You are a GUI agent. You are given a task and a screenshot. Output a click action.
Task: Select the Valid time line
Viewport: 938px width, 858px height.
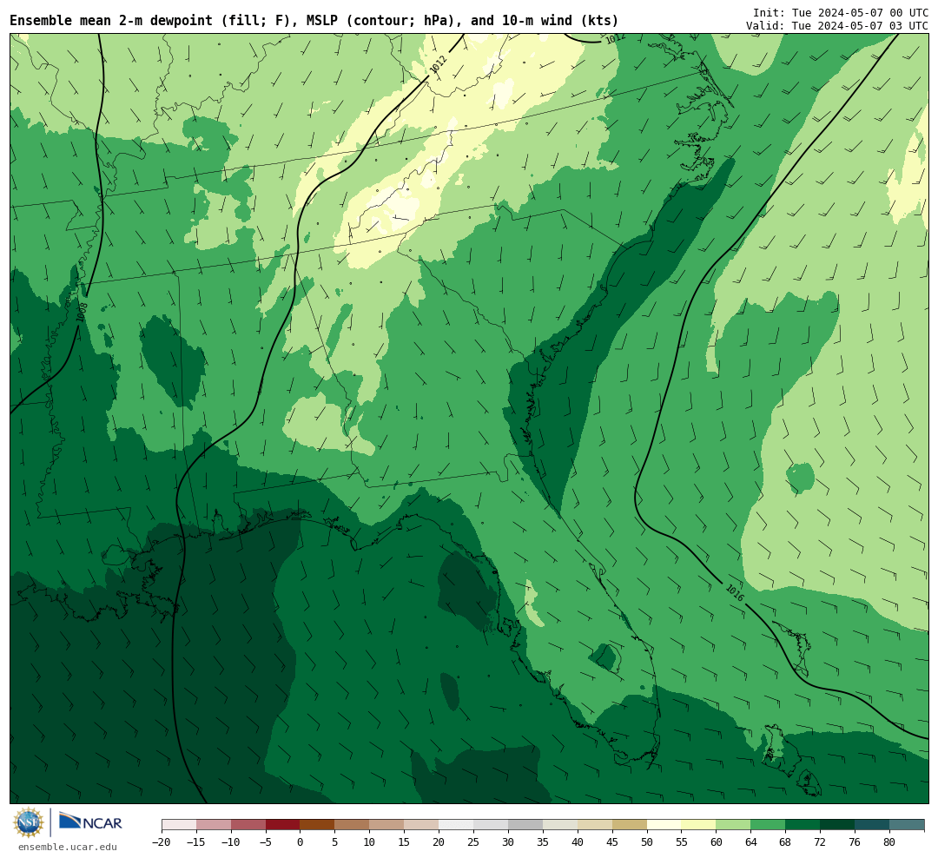pyautogui.click(x=837, y=26)
